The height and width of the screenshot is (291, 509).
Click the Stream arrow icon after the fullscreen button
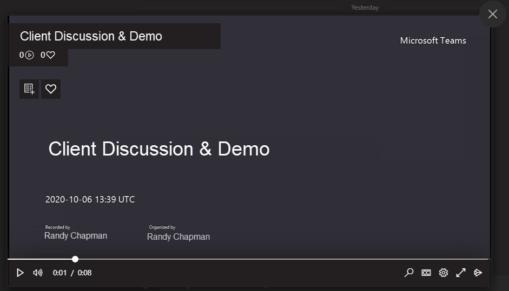pos(478,273)
